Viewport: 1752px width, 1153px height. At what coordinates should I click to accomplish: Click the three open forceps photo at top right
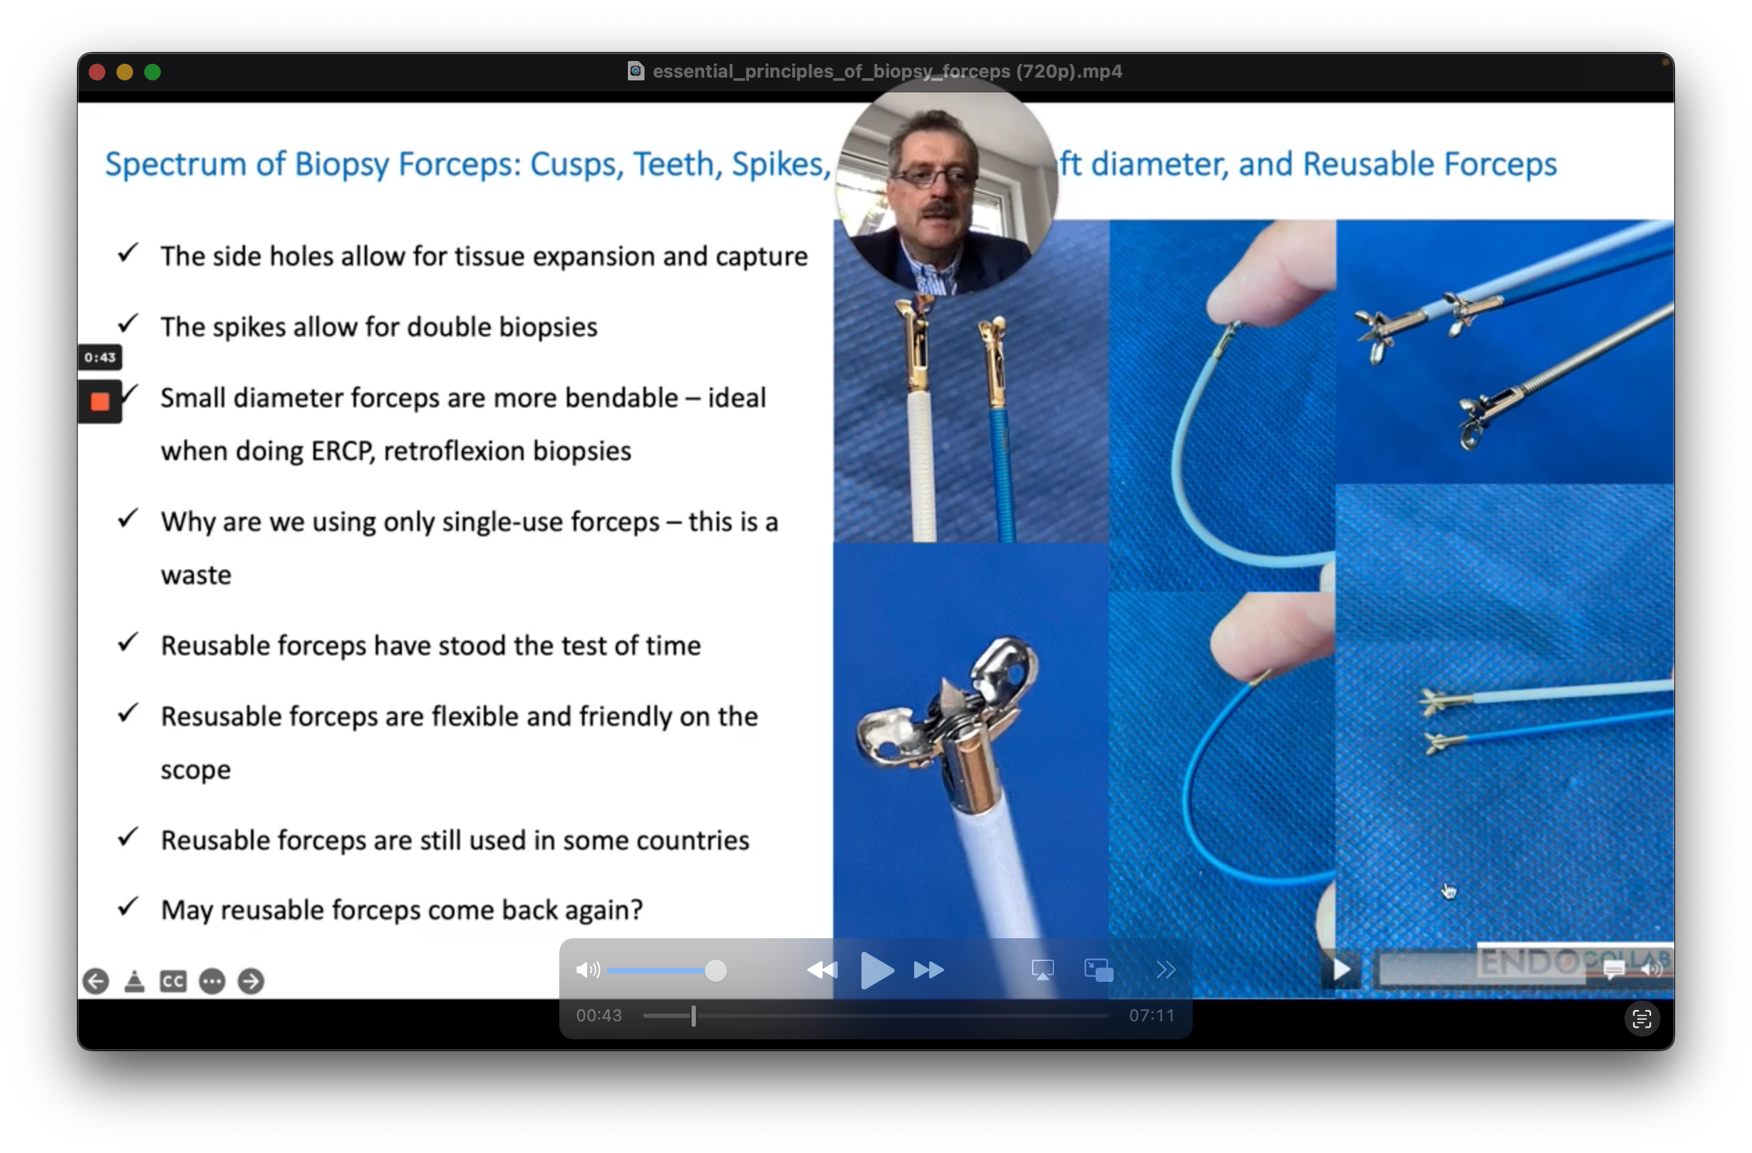(1505, 352)
